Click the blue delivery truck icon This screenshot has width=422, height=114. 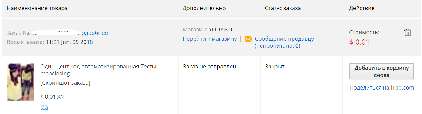(x=44, y=107)
